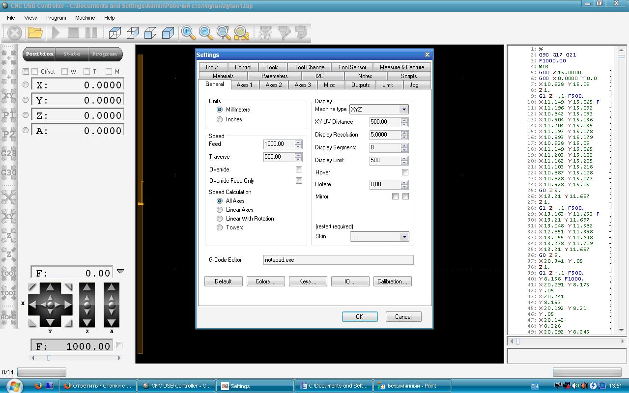The width and height of the screenshot is (629, 393).
Task: Open a file with the folder icon
Action: 35,33
